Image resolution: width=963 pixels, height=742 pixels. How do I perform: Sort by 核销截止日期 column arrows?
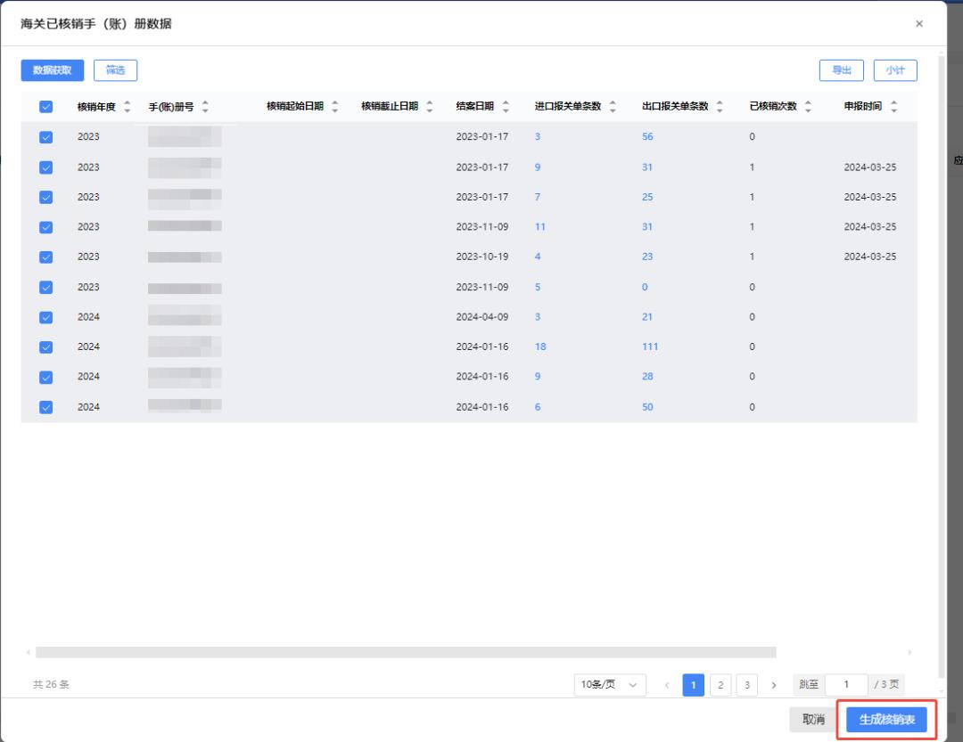click(429, 107)
